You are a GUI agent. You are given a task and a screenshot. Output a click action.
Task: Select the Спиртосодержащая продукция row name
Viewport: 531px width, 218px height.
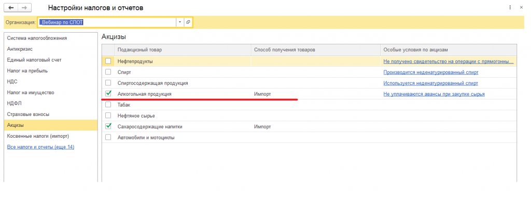(153, 83)
